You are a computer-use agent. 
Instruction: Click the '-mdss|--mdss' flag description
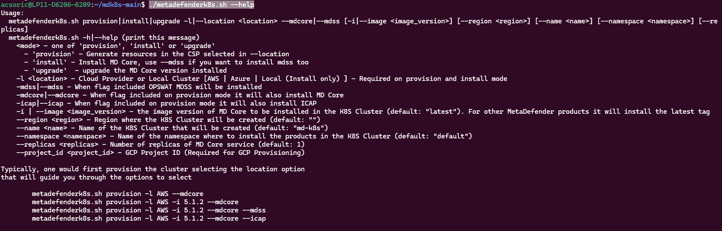139,87
